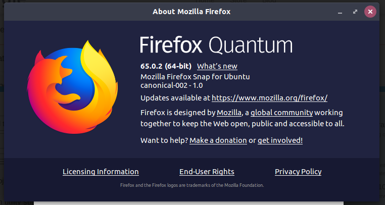
Task: Click the Firefox Quantum flame logo
Action: (72, 87)
